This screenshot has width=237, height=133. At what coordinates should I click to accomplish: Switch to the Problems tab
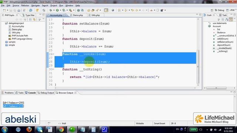tap(7, 93)
